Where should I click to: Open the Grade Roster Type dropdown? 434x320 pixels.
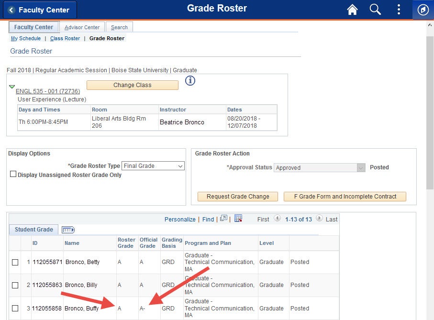153,166
